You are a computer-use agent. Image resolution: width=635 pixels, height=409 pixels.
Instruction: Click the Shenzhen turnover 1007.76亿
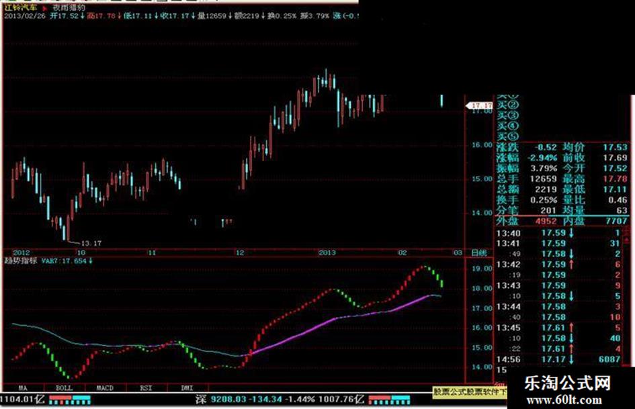tap(341, 400)
